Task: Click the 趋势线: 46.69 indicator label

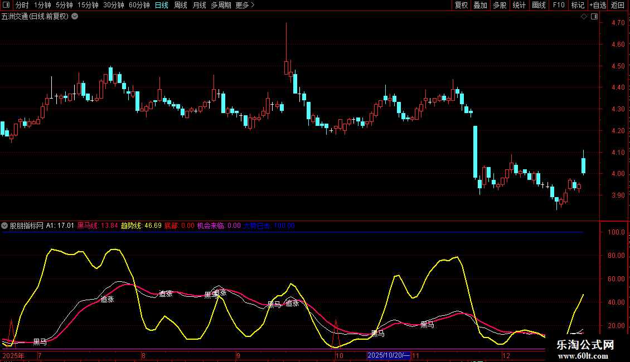Action: click(x=141, y=226)
